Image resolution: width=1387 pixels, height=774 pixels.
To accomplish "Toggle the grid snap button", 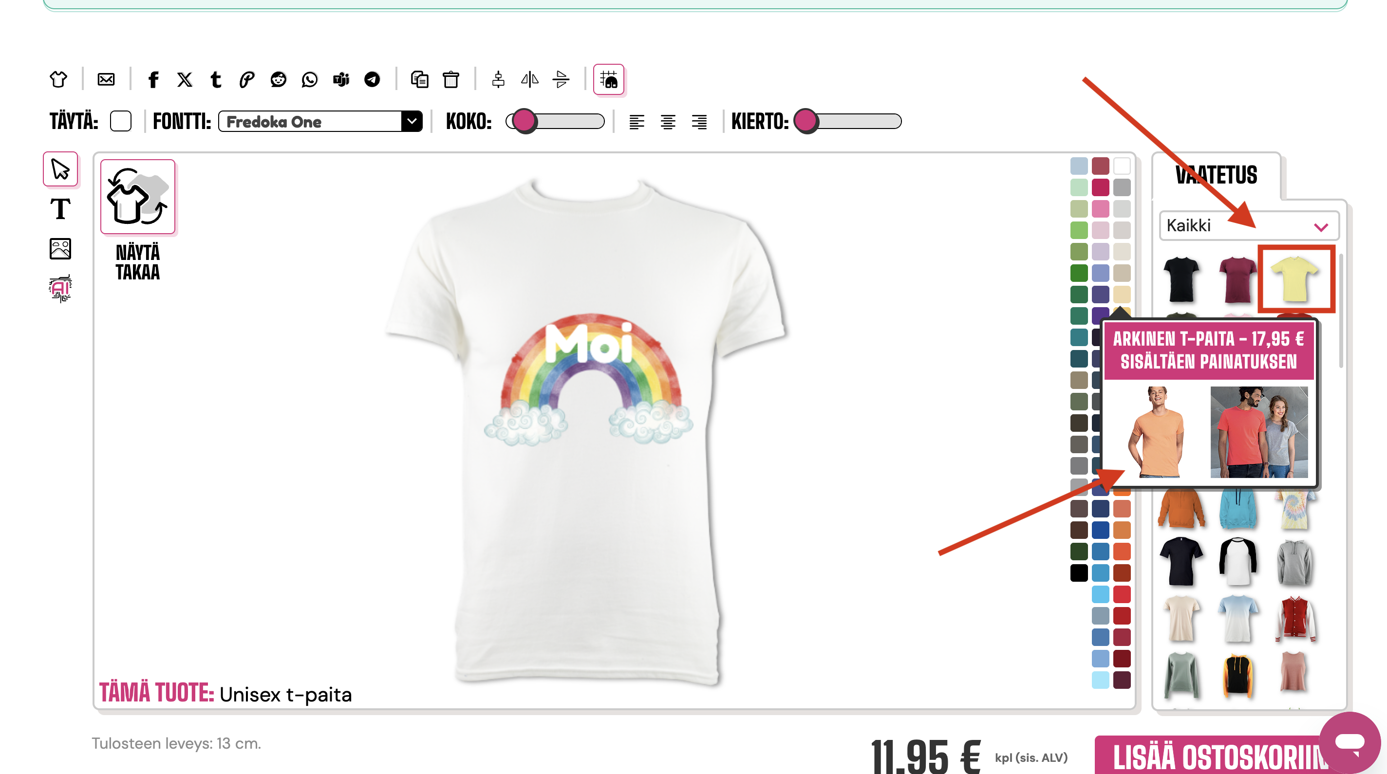I will (x=608, y=80).
